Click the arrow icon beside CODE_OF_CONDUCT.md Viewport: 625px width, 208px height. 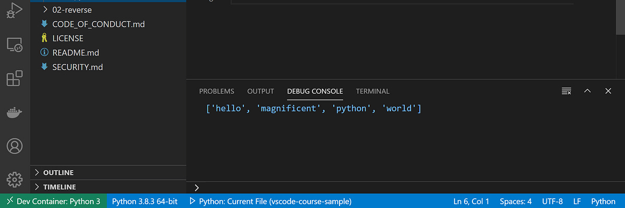[44, 24]
